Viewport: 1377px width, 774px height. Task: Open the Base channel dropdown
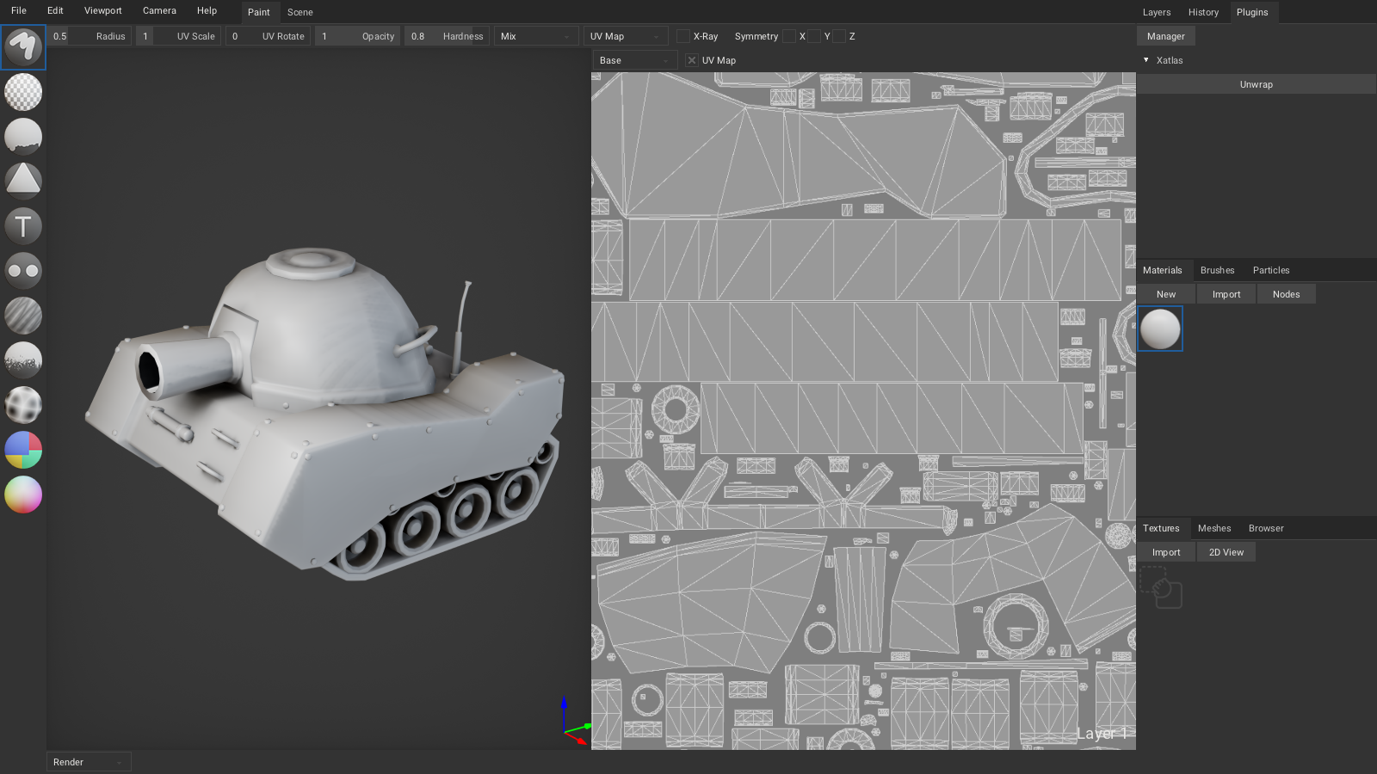634,60
